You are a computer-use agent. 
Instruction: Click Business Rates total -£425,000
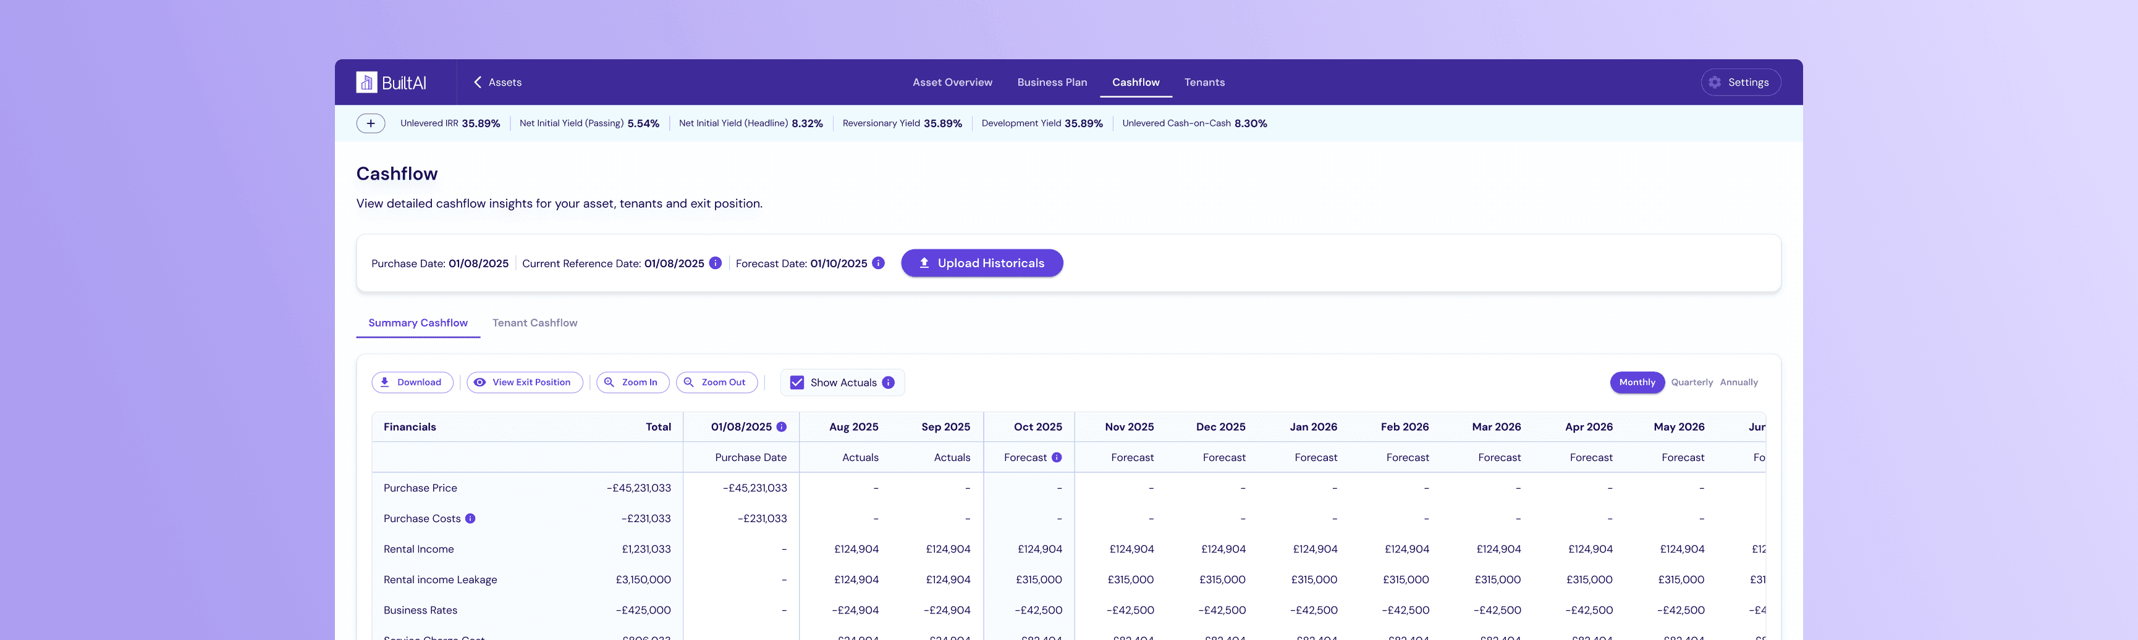tap(643, 611)
